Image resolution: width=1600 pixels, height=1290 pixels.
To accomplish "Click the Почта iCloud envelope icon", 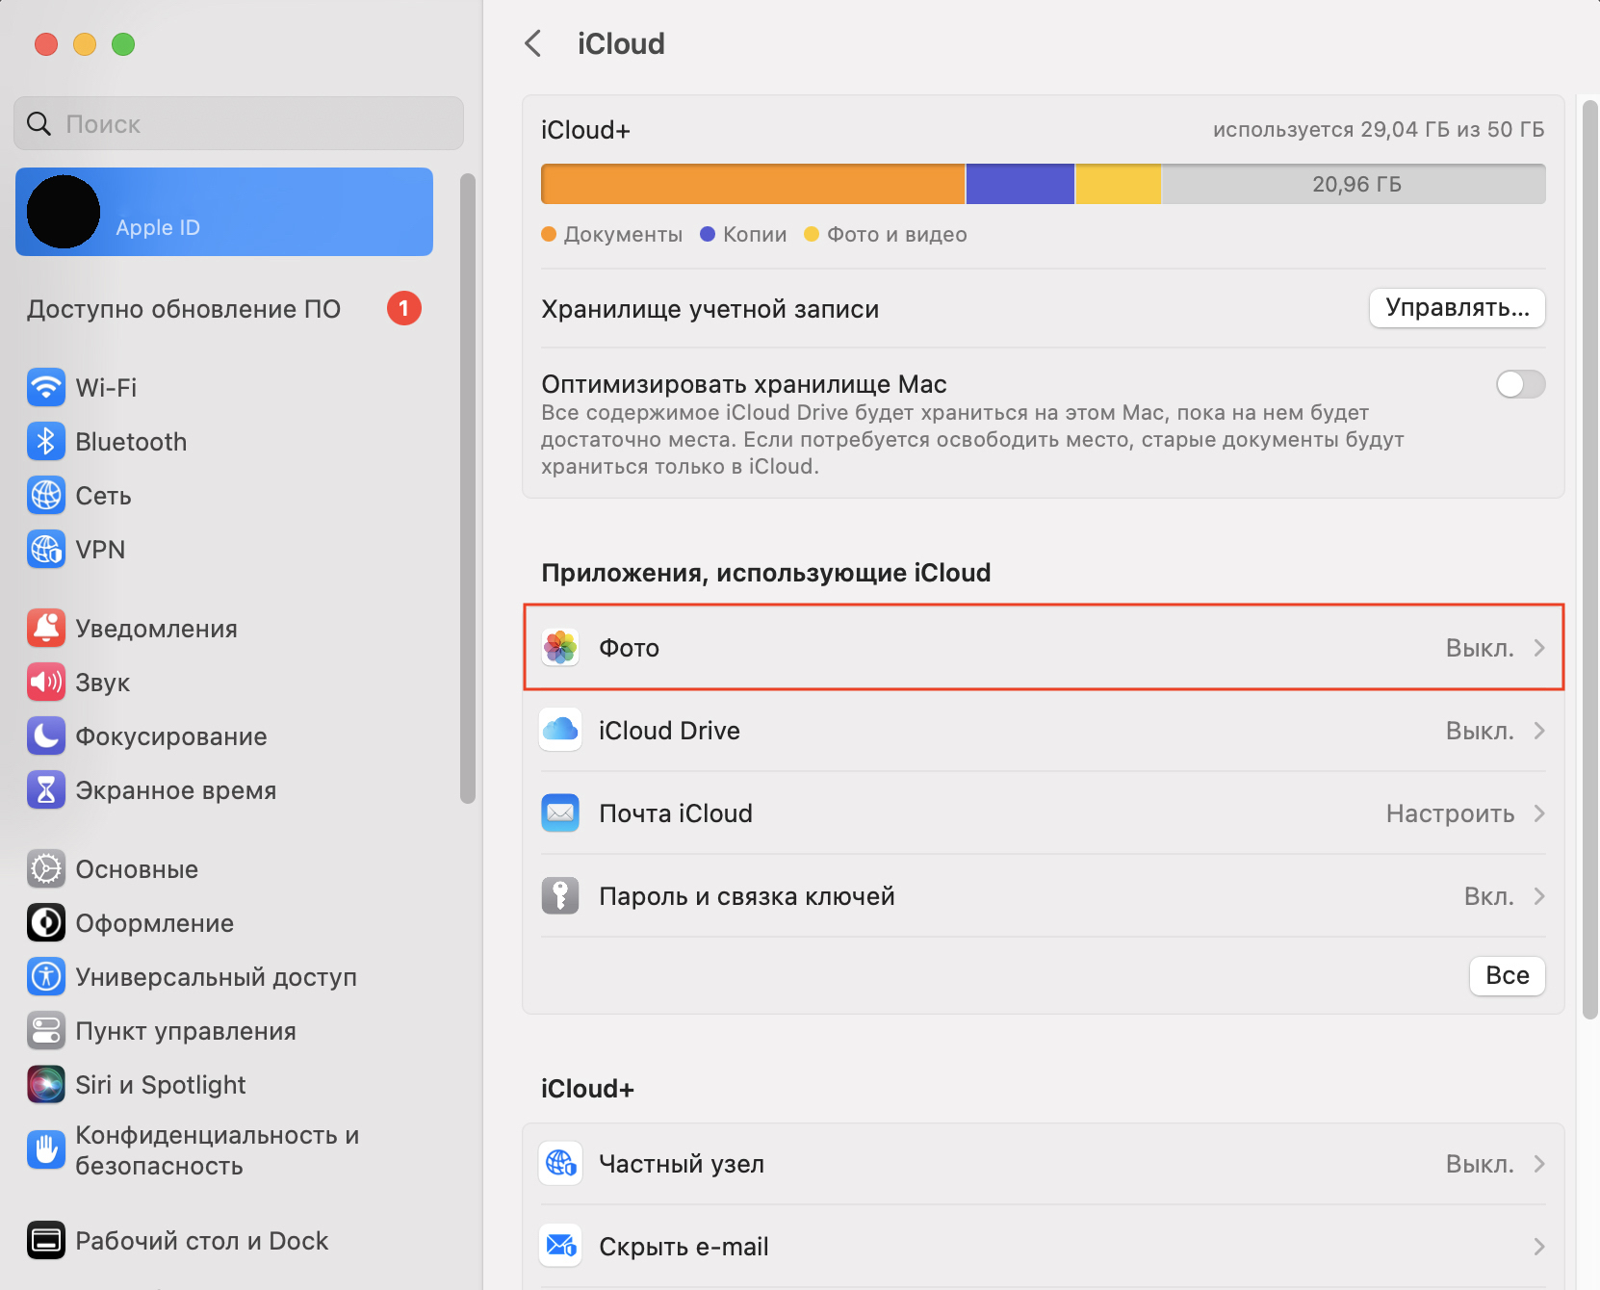I will pyautogui.click(x=560, y=813).
